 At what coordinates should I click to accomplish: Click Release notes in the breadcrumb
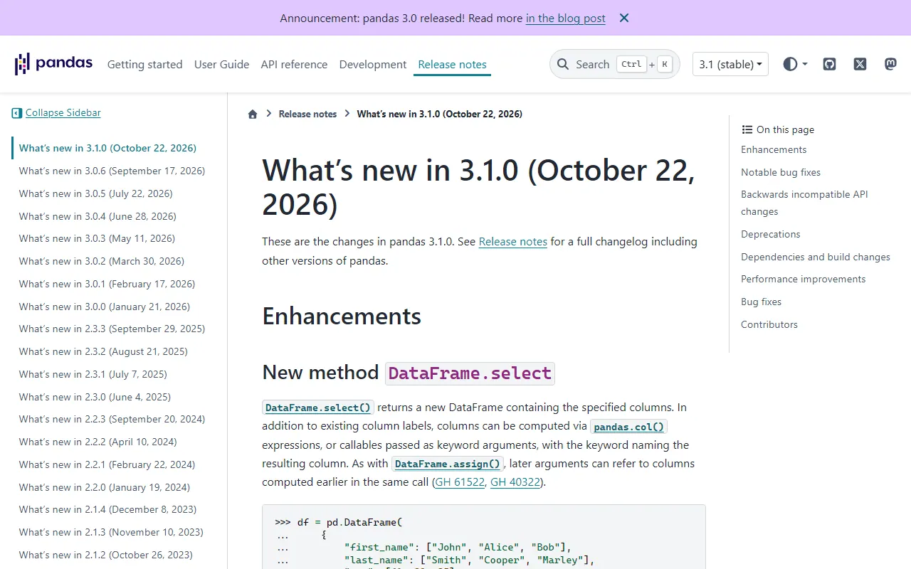coord(307,114)
